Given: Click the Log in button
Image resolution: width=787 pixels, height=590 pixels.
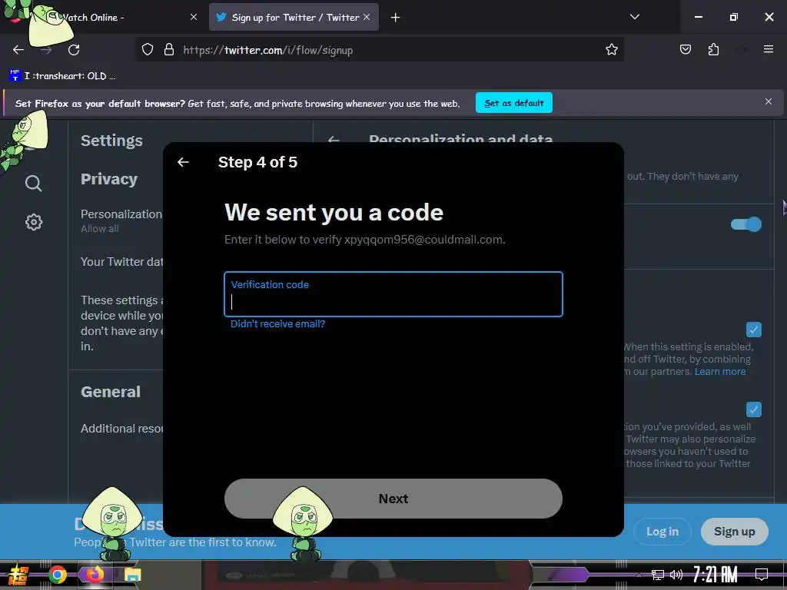Looking at the screenshot, I should (662, 532).
